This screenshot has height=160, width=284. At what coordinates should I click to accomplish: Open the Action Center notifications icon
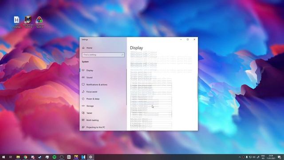pos(279,157)
